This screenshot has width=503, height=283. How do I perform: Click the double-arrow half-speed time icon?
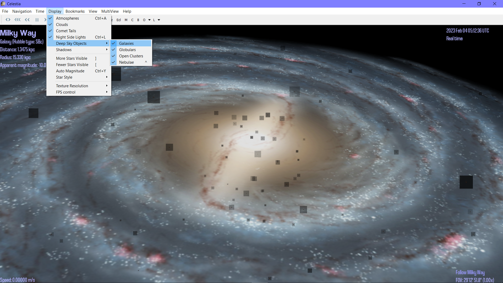(x=27, y=20)
